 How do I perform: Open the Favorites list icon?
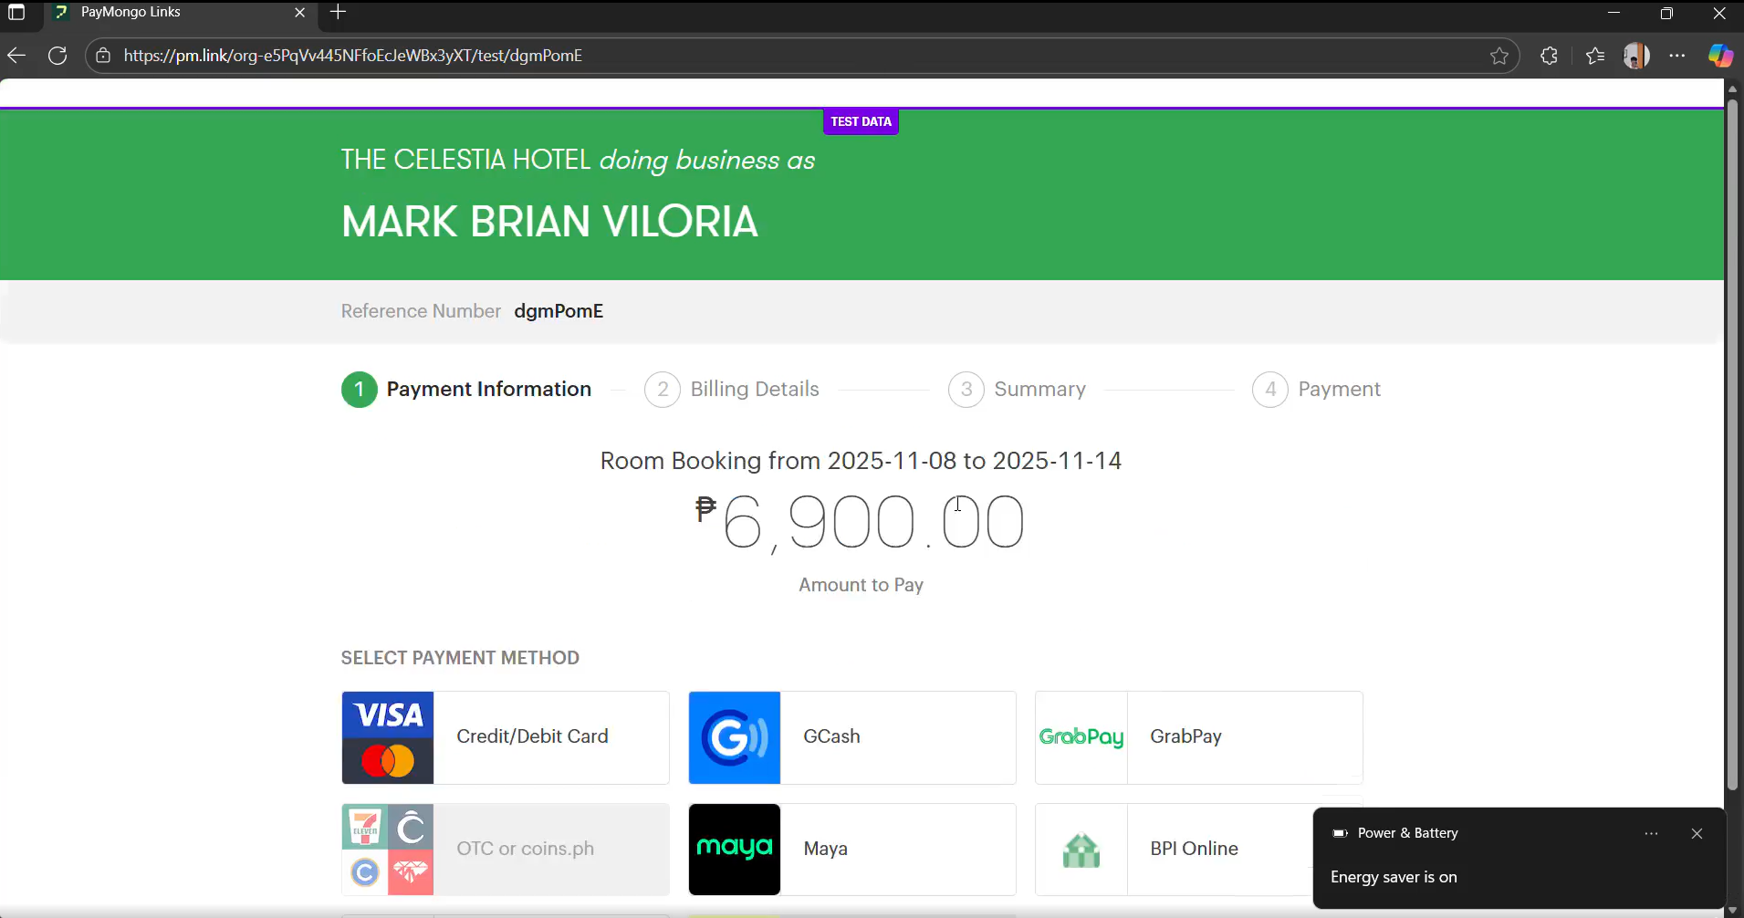(1594, 56)
